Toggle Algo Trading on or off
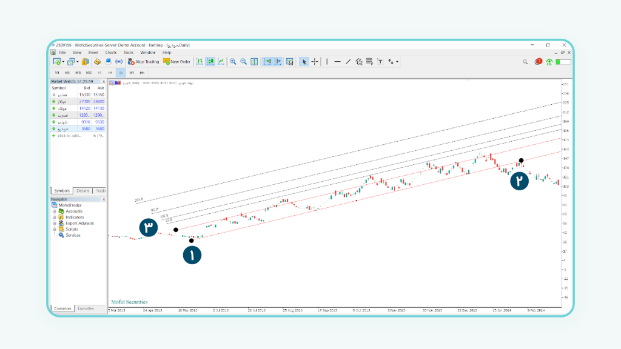This screenshot has width=621, height=349. [x=143, y=62]
